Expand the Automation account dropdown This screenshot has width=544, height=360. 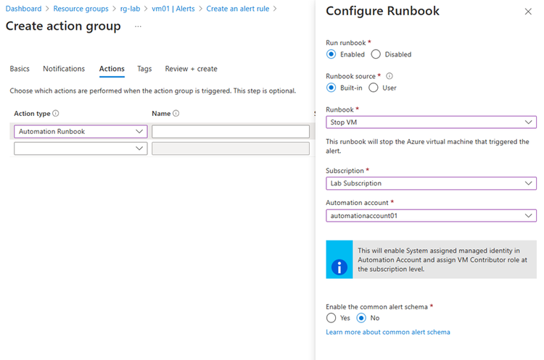point(431,215)
